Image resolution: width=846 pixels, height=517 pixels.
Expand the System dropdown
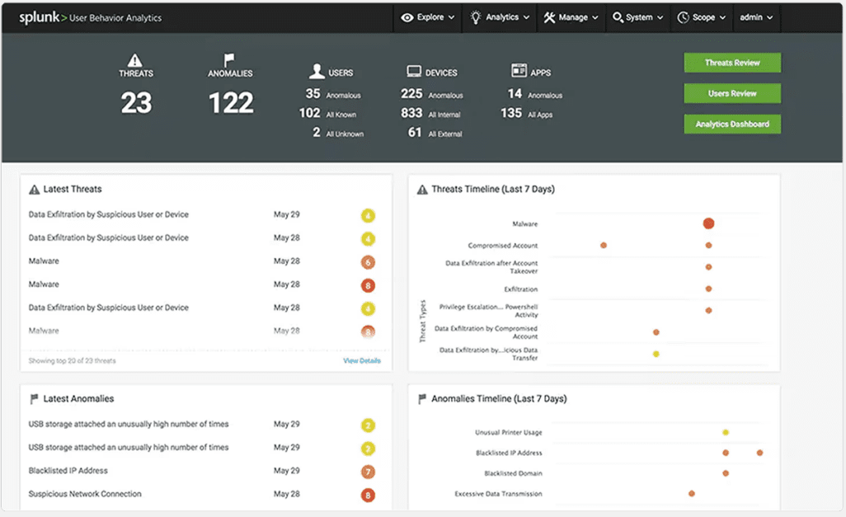click(637, 16)
